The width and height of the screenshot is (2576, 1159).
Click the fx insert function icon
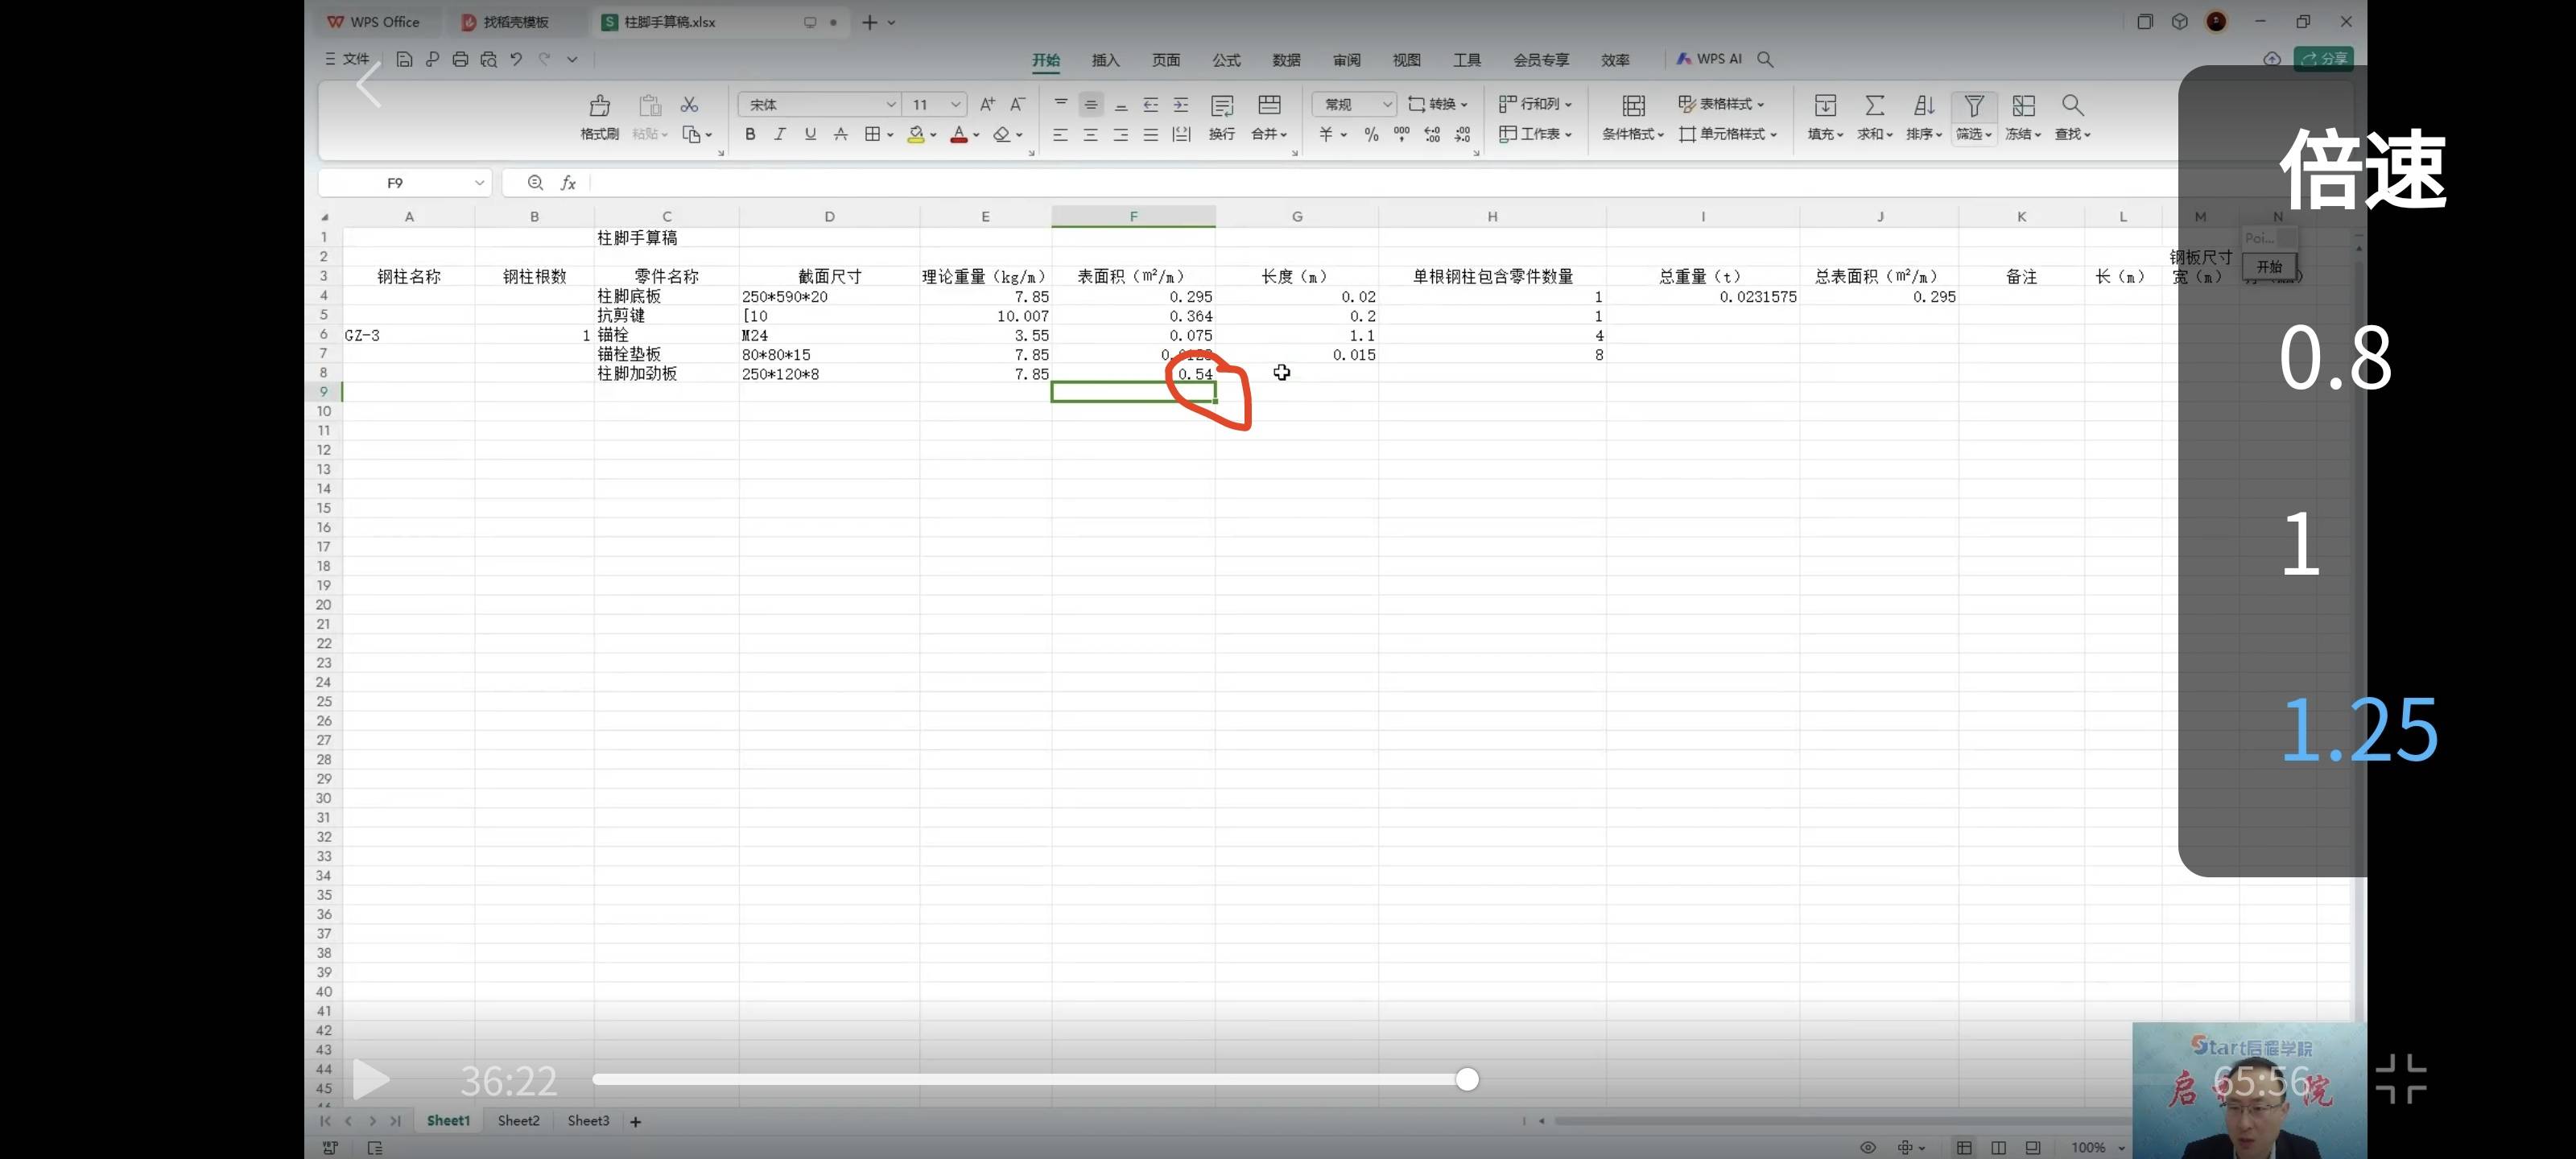pyautogui.click(x=568, y=183)
